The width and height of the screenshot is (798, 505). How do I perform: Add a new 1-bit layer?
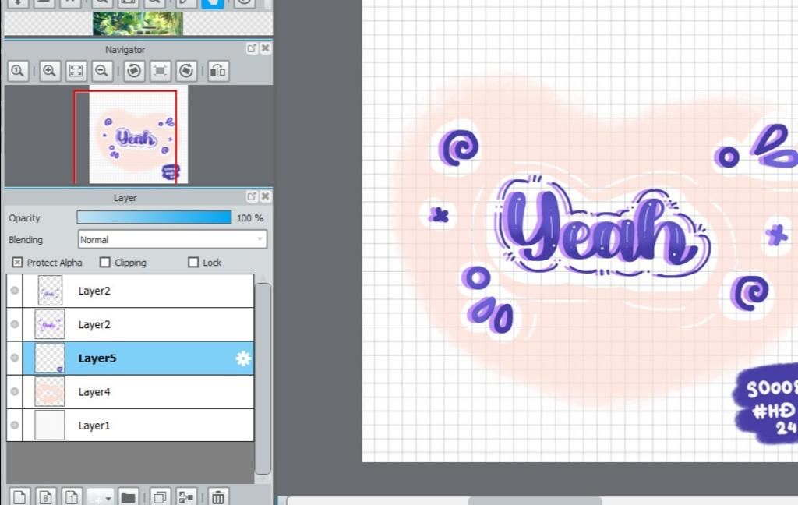72,497
